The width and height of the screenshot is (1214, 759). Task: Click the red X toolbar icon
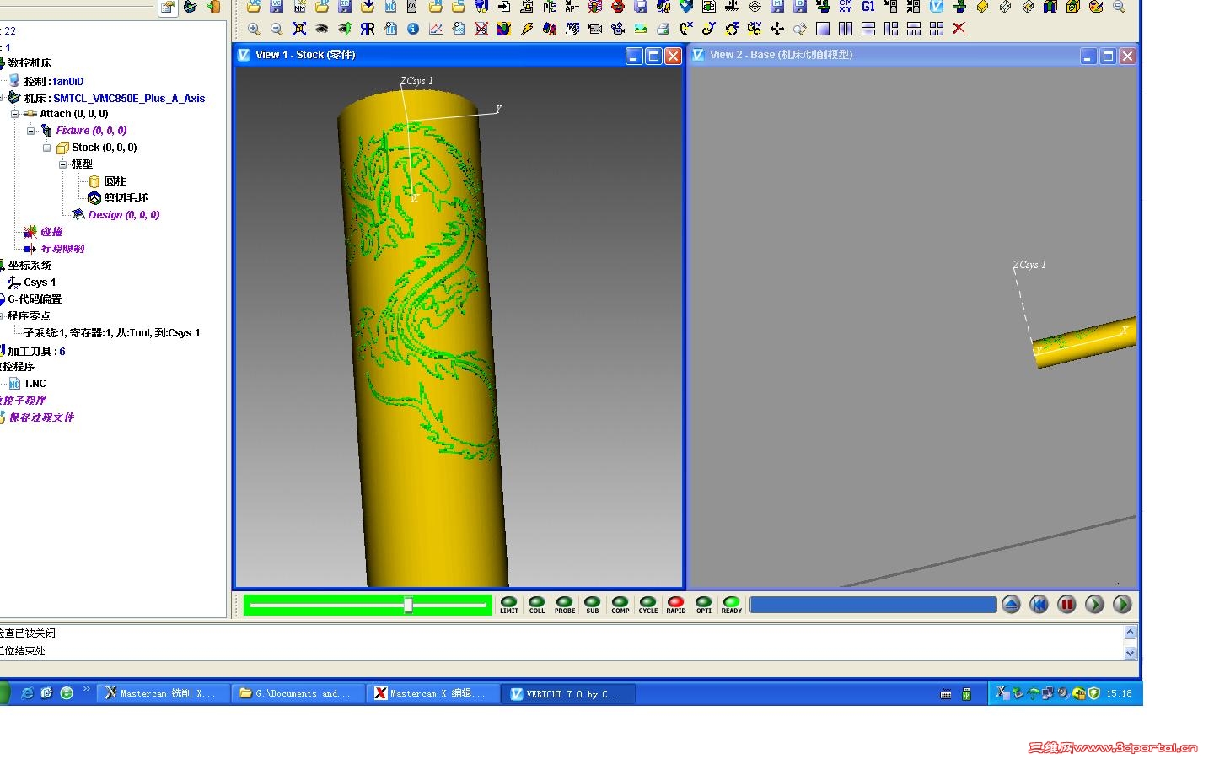(x=959, y=29)
